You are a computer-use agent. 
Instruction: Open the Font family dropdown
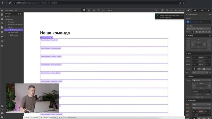[x=201, y=104]
